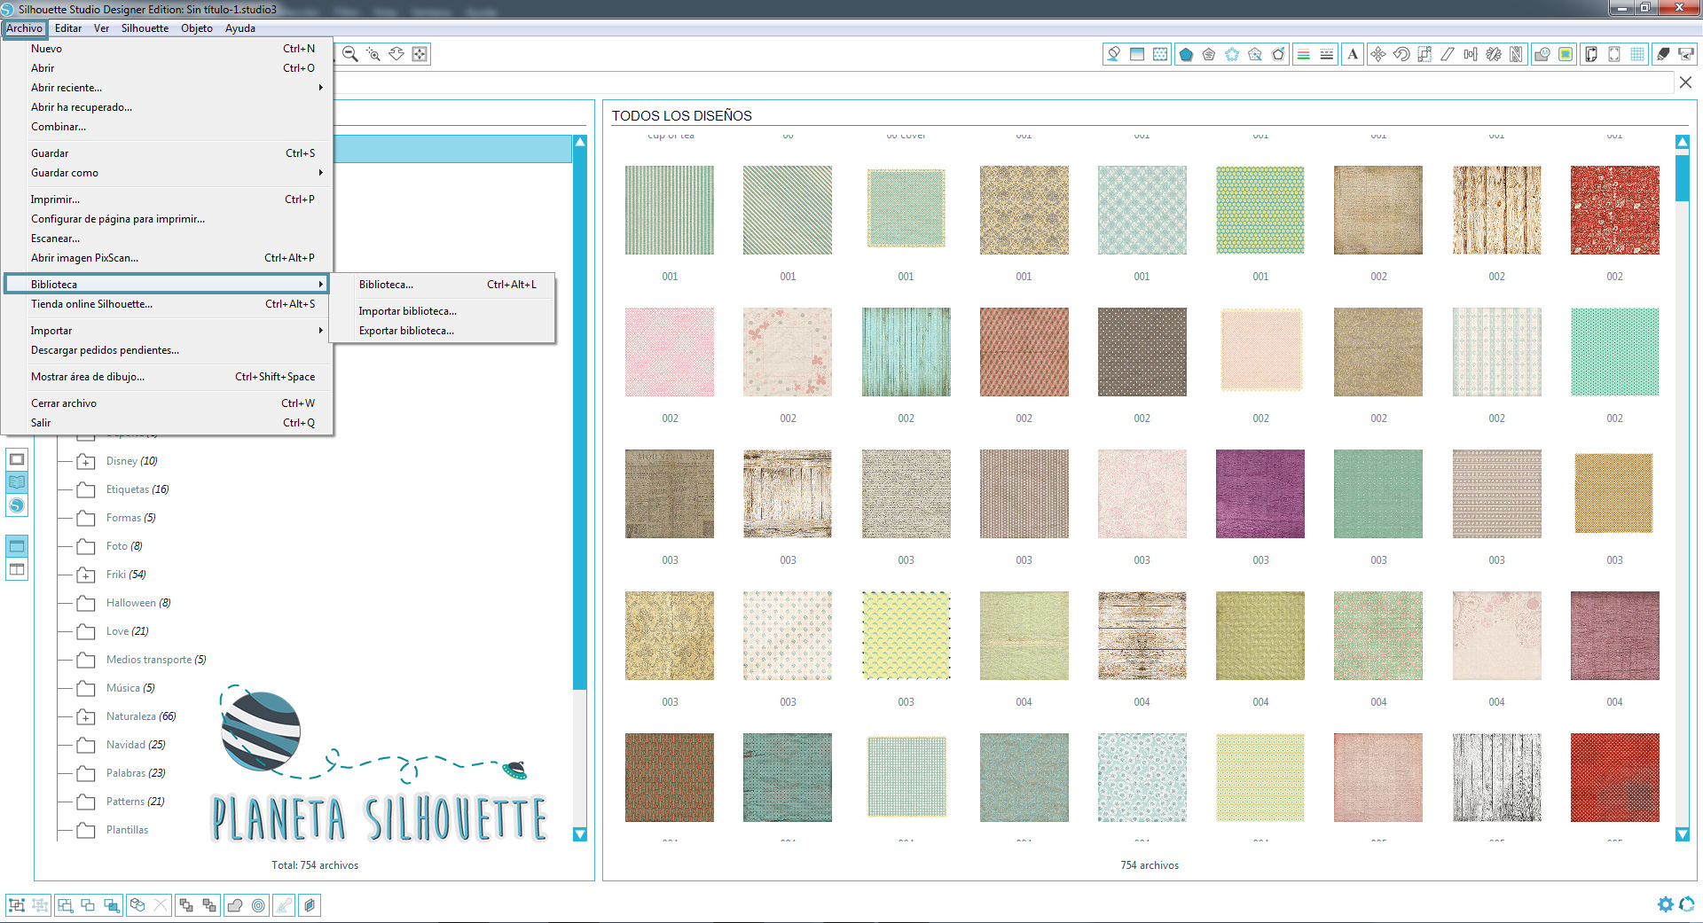
Task: Open the Silhouette menu
Action: click(145, 28)
